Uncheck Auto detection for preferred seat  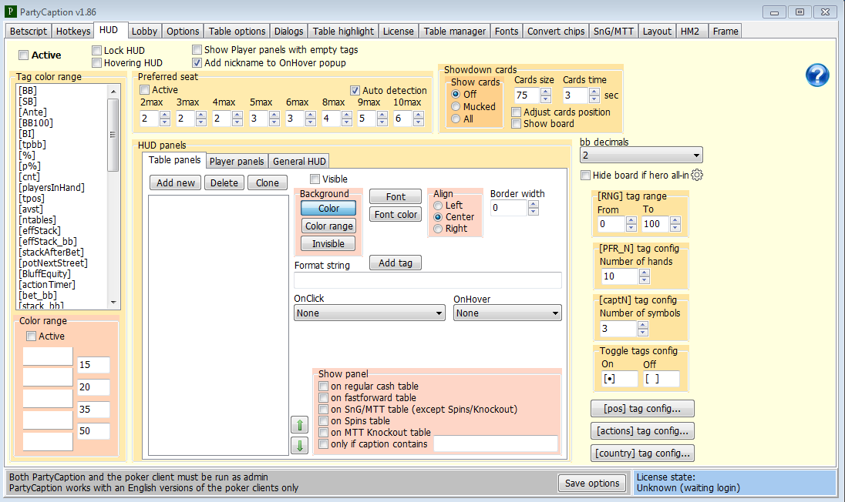click(355, 90)
